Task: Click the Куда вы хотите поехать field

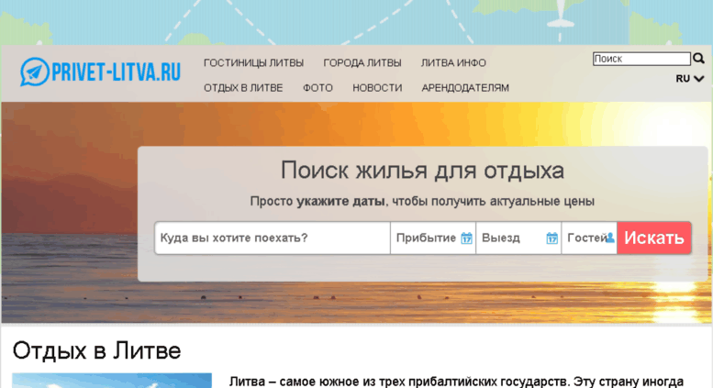Action: (x=273, y=238)
